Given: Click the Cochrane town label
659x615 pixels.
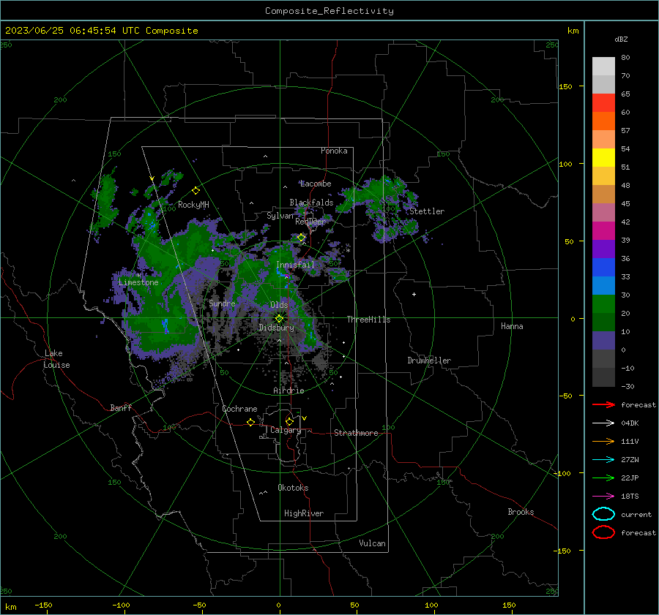Looking at the screenshot, I should click(239, 409).
